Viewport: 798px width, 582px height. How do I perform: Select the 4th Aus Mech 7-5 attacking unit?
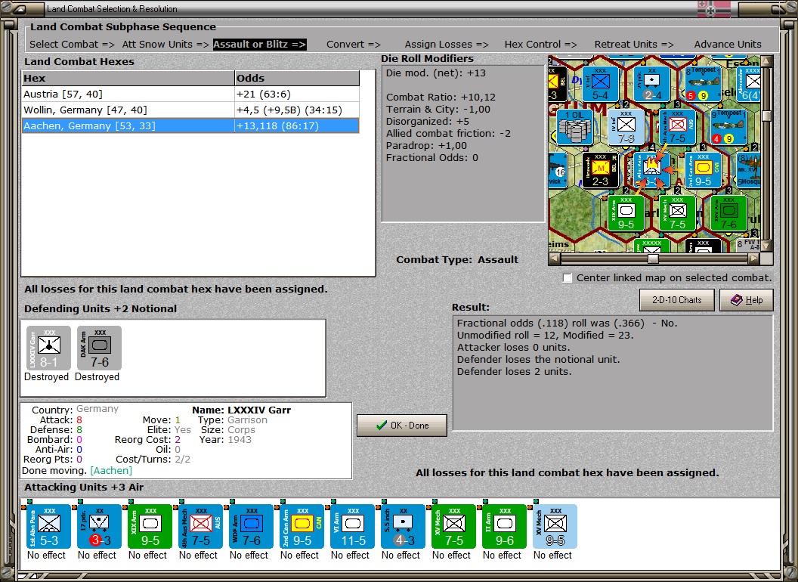(200, 527)
